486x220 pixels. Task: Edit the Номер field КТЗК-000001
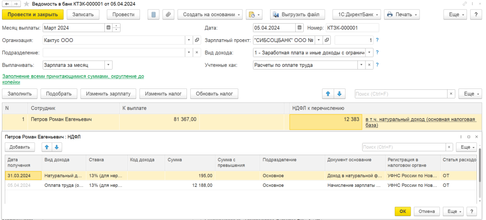[x=352, y=28]
